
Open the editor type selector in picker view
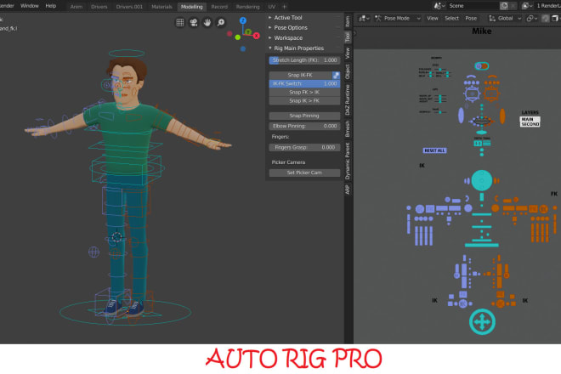tap(364, 18)
